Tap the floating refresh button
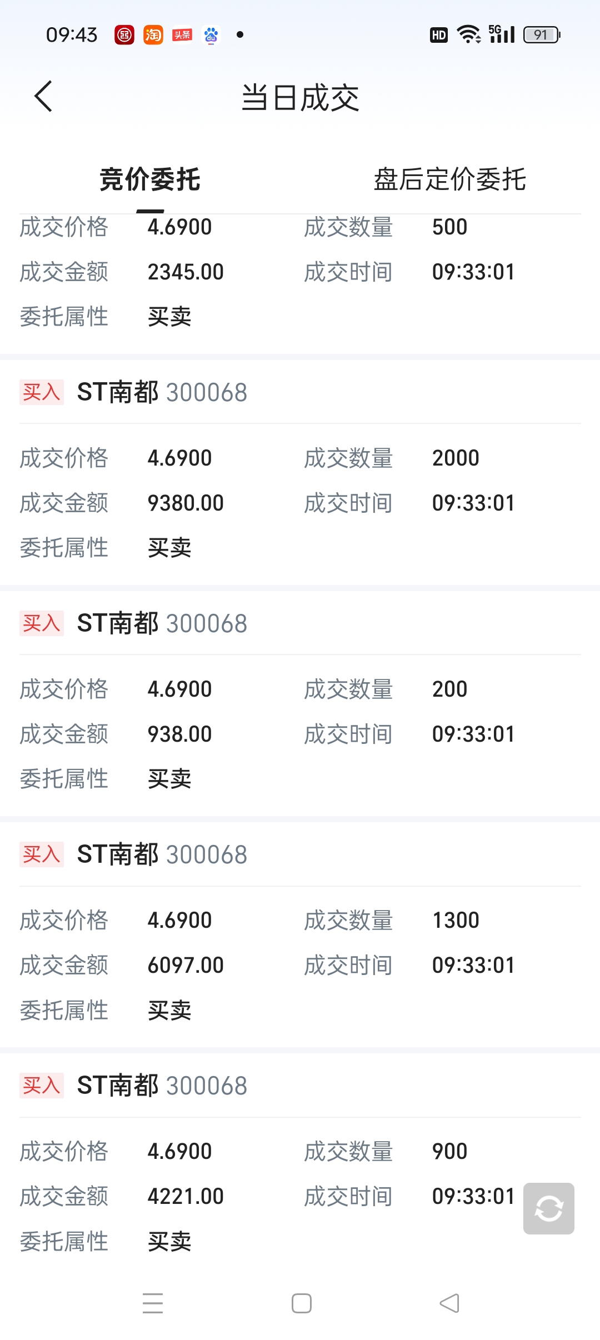The height and width of the screenshot is (1340, 600). [549, 1209]
